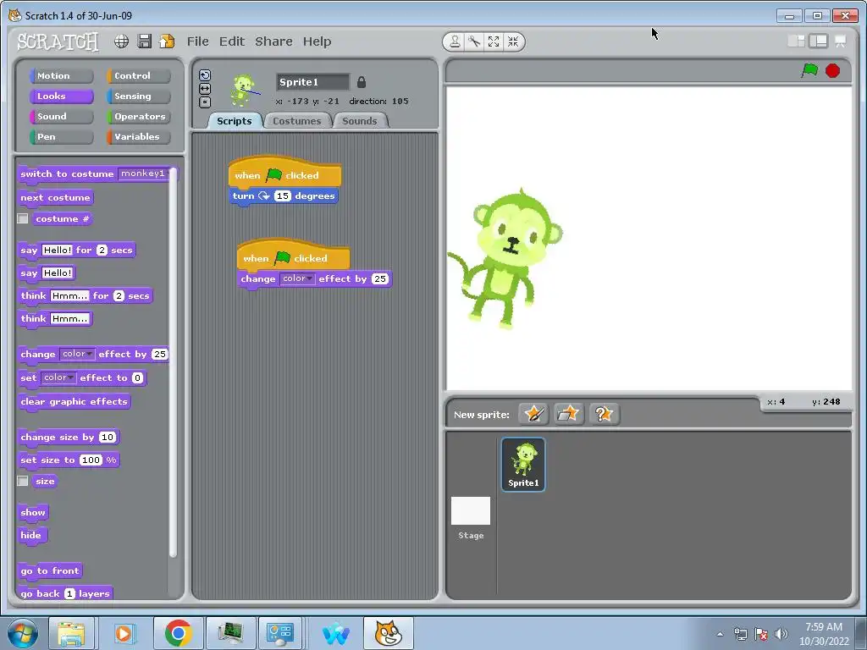Open Google Chrome from the taskbar
The height and width of the screenshot is (650, 867).
(178, 633)
